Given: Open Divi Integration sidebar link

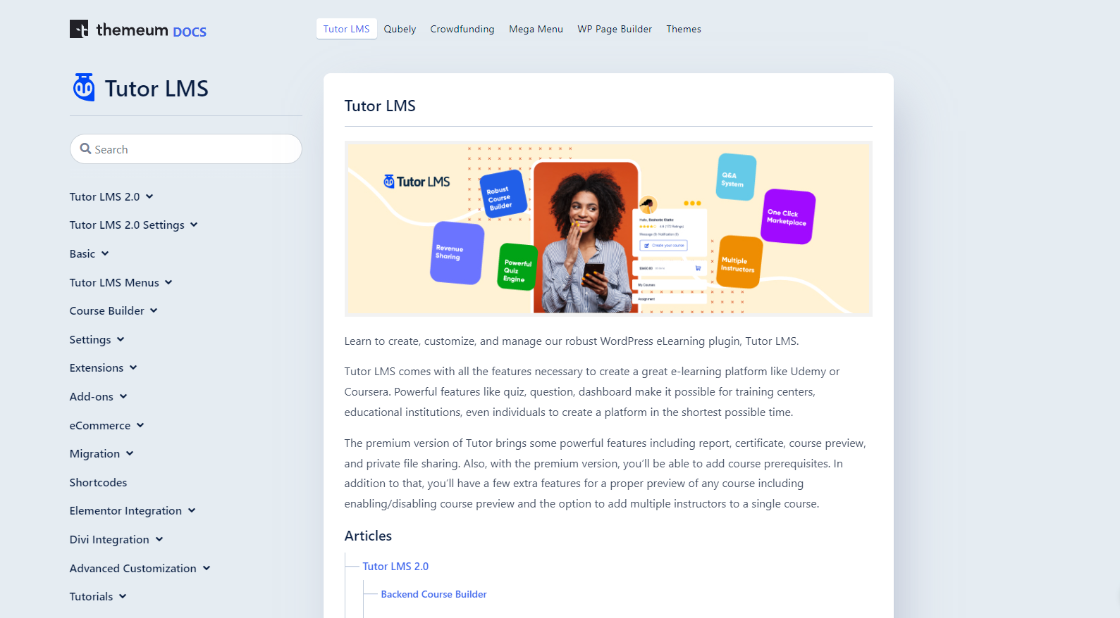Looking at the screenshot, I should click(109, 539).
